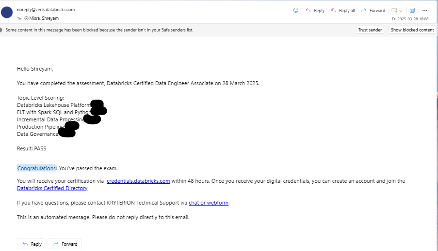Click the blocked content warning text

coord(99,30)
